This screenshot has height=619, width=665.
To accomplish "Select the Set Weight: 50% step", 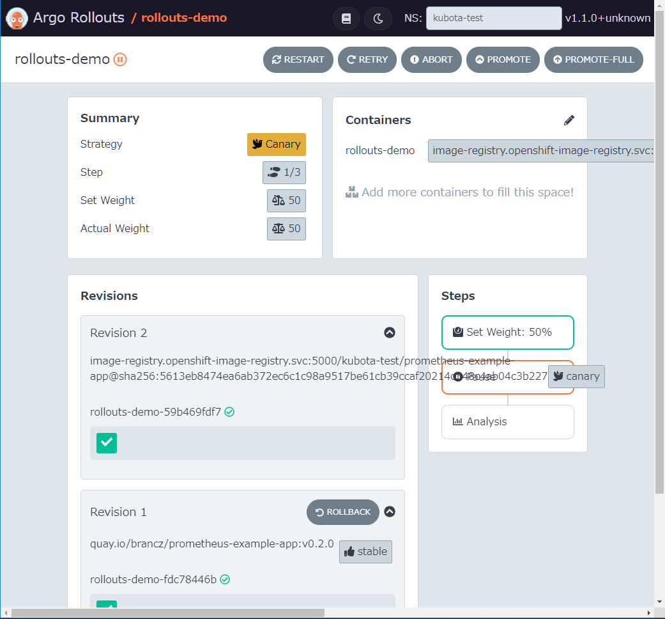I will coord(508,333).
